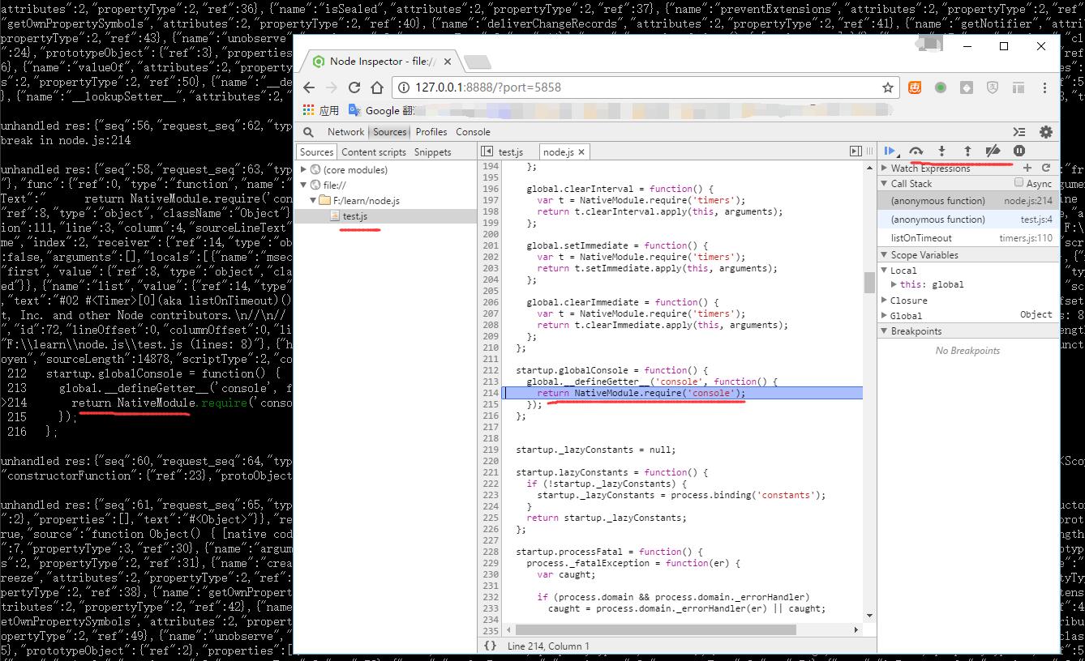Hide the debugger sidebar pane
The height and width of the screenshot is (661, 1085).
point(856,151)
